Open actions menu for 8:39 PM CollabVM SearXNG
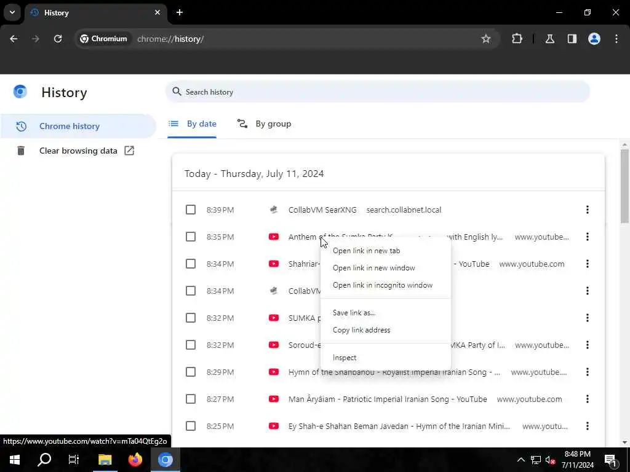630x472 pixels. (x=587, y=210)
